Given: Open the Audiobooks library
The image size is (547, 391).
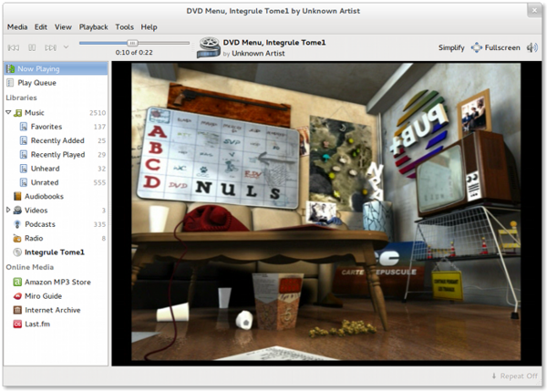Looking at the screenshot, I should point(45,196).
